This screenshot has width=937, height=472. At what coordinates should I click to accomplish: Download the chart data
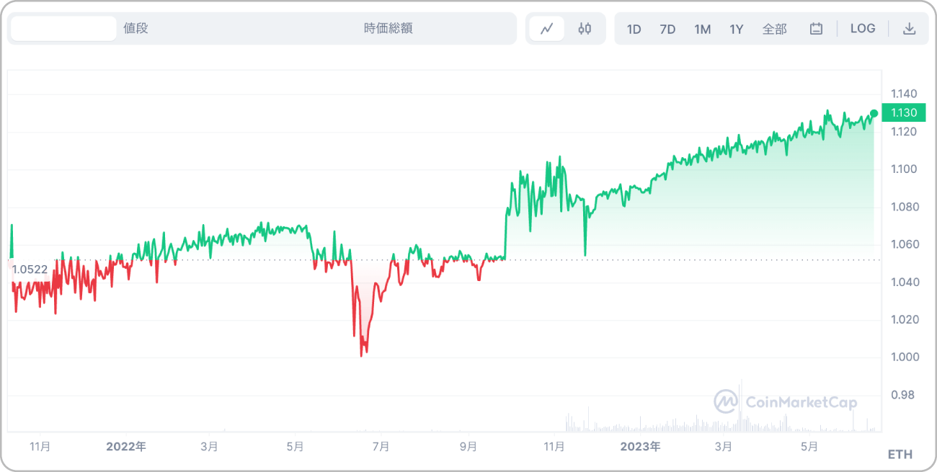coord(910,29)
